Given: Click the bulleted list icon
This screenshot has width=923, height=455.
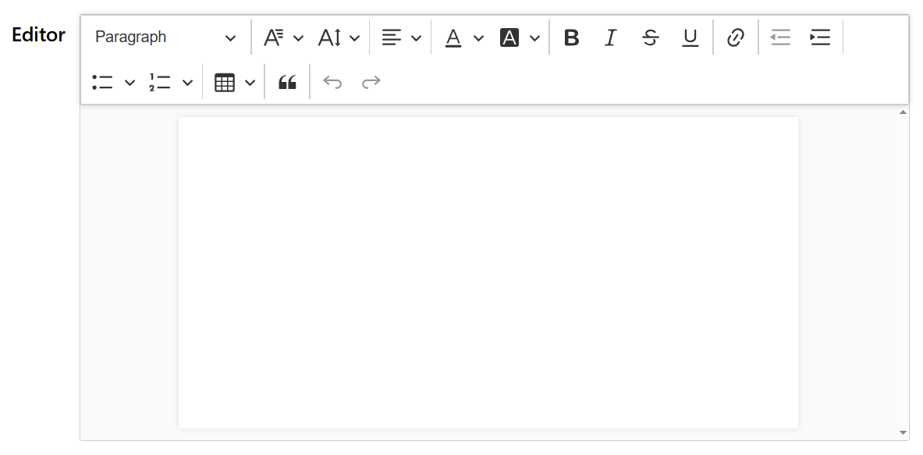Looking at the screenshot, I should click(102, 83).
